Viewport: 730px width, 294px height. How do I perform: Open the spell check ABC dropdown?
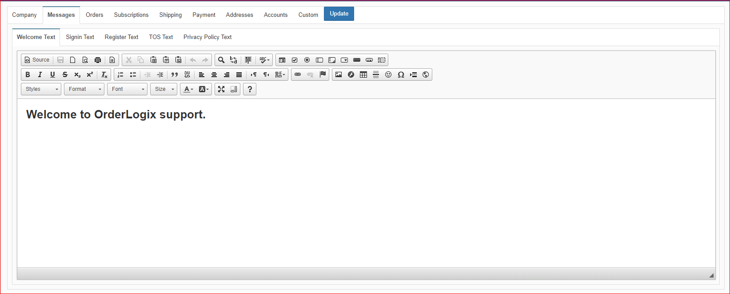pyautogui.click(x=265, y=60)
